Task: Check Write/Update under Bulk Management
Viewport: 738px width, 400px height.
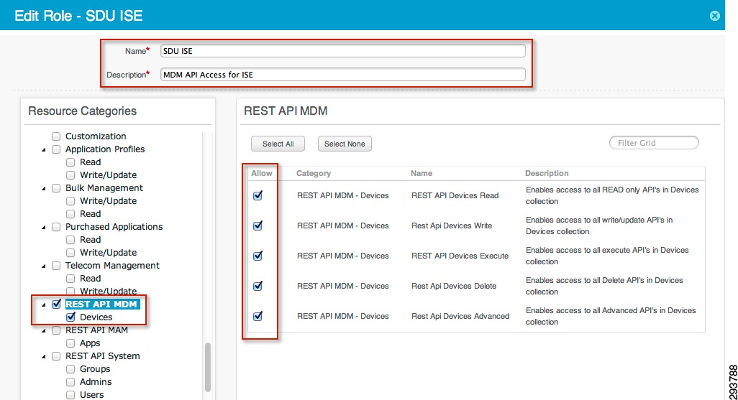Action: pyautogui.click(x=70, y=201)
